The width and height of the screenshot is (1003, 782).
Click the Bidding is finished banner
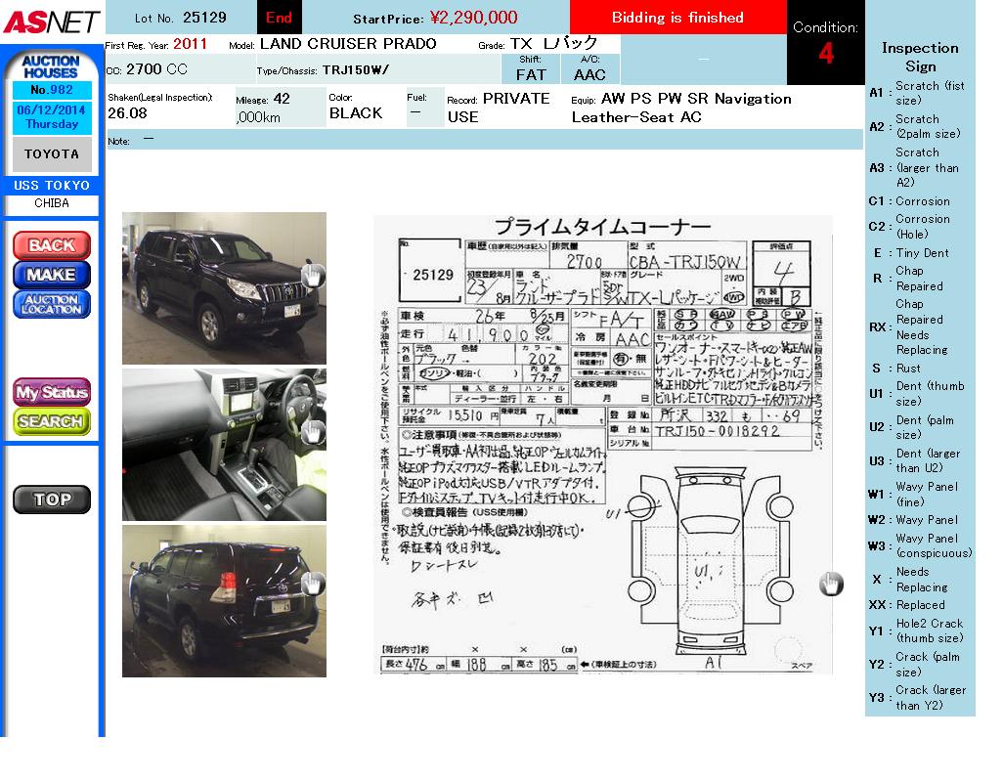coord(677,18)
